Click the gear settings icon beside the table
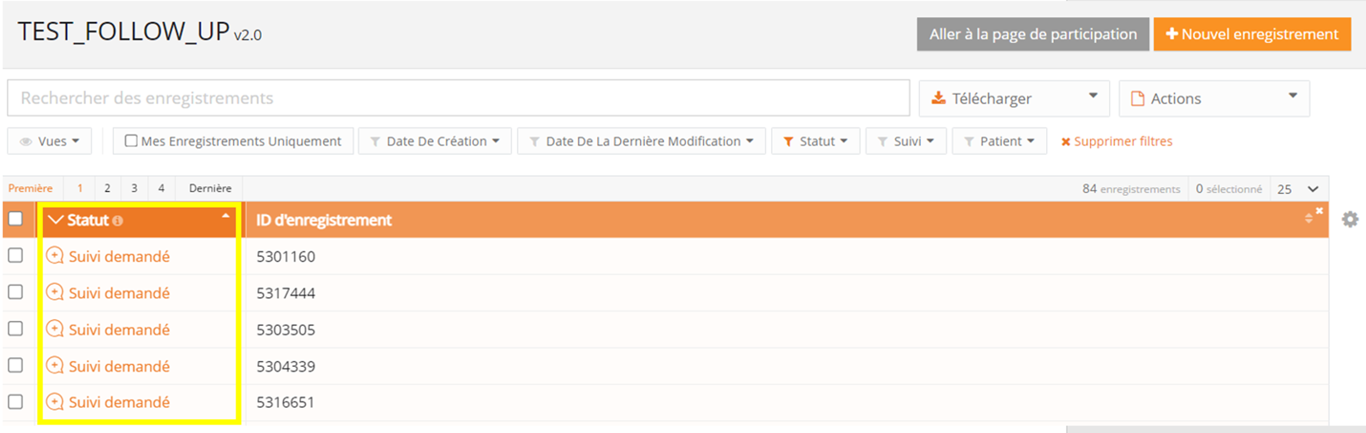 [x=1349, y=219]
